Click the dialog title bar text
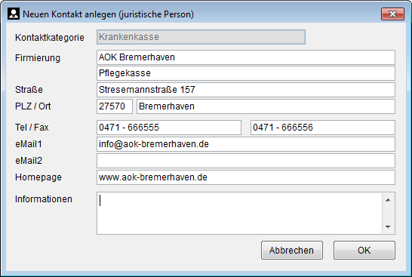This screenshot has height=277, width=412. [x=108, y=14]
